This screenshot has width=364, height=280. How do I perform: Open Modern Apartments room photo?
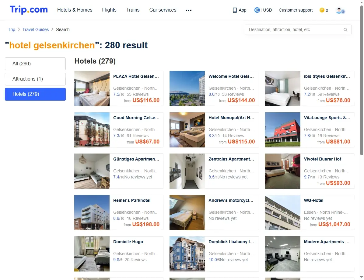point(283,254)
